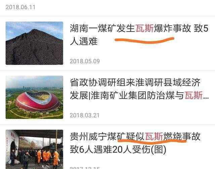The width and height of the screenshot is (215, 169).
Task: Click the date 2018.03.21
Action: coord(85,115)
